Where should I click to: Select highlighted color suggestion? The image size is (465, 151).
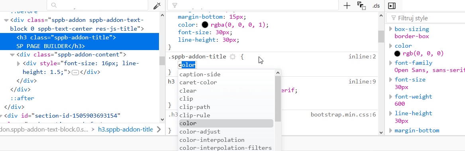coord(226,123)
